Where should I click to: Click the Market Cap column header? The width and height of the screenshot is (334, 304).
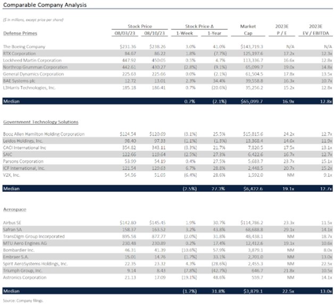point(248,29)
